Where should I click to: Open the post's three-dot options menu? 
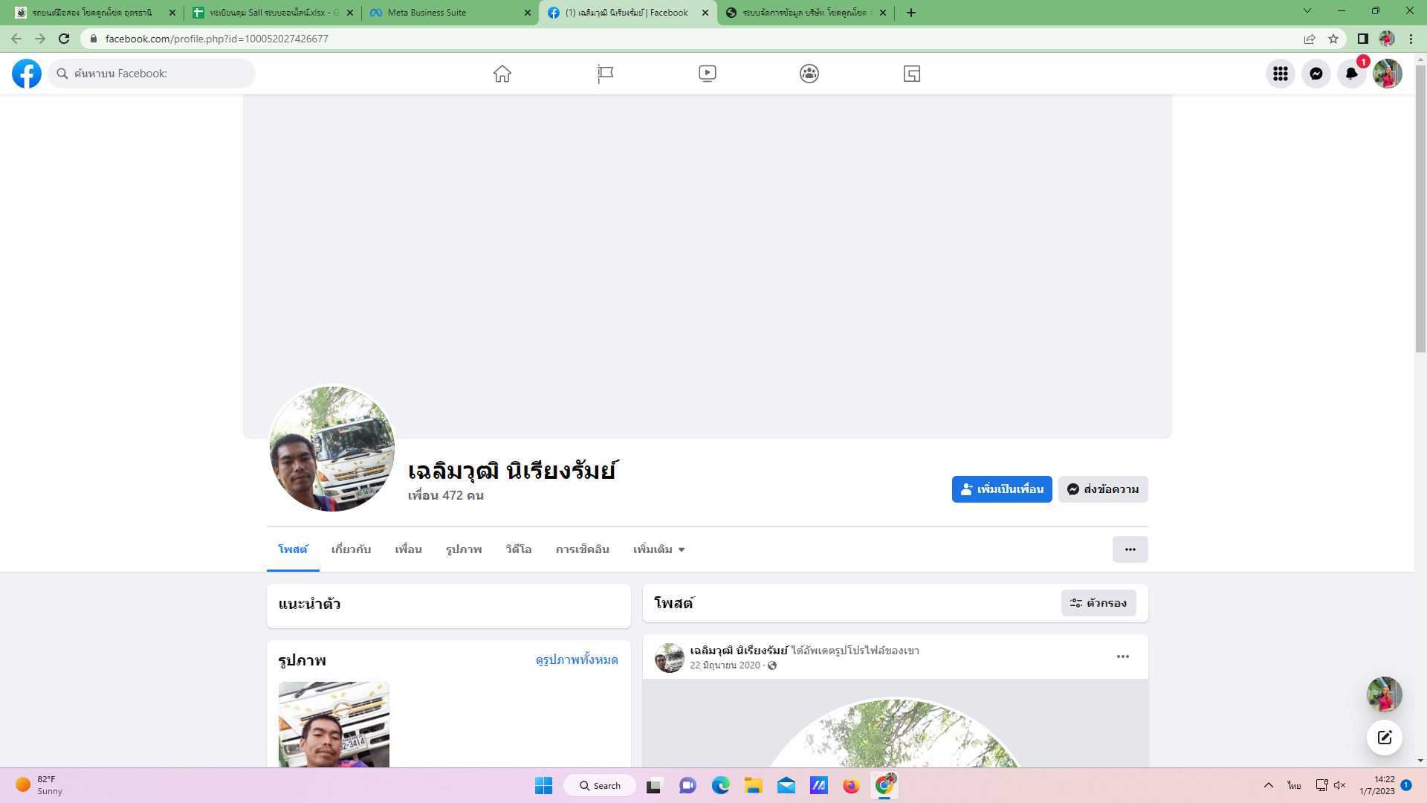coord(1122,657)
